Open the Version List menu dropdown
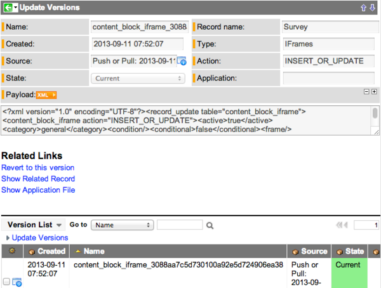The image size is (381, 288). tap(34, 225)
